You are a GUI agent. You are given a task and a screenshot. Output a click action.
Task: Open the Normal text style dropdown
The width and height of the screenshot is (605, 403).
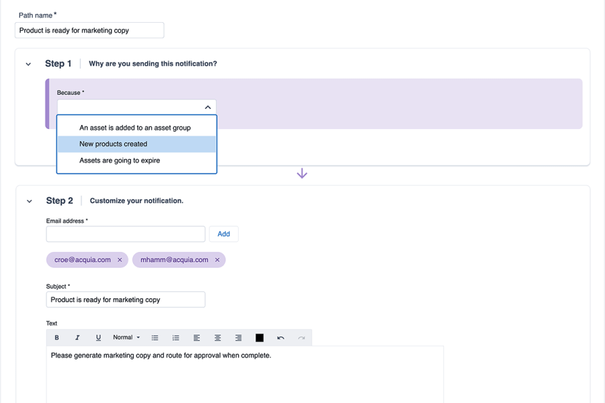click(126, 338)
